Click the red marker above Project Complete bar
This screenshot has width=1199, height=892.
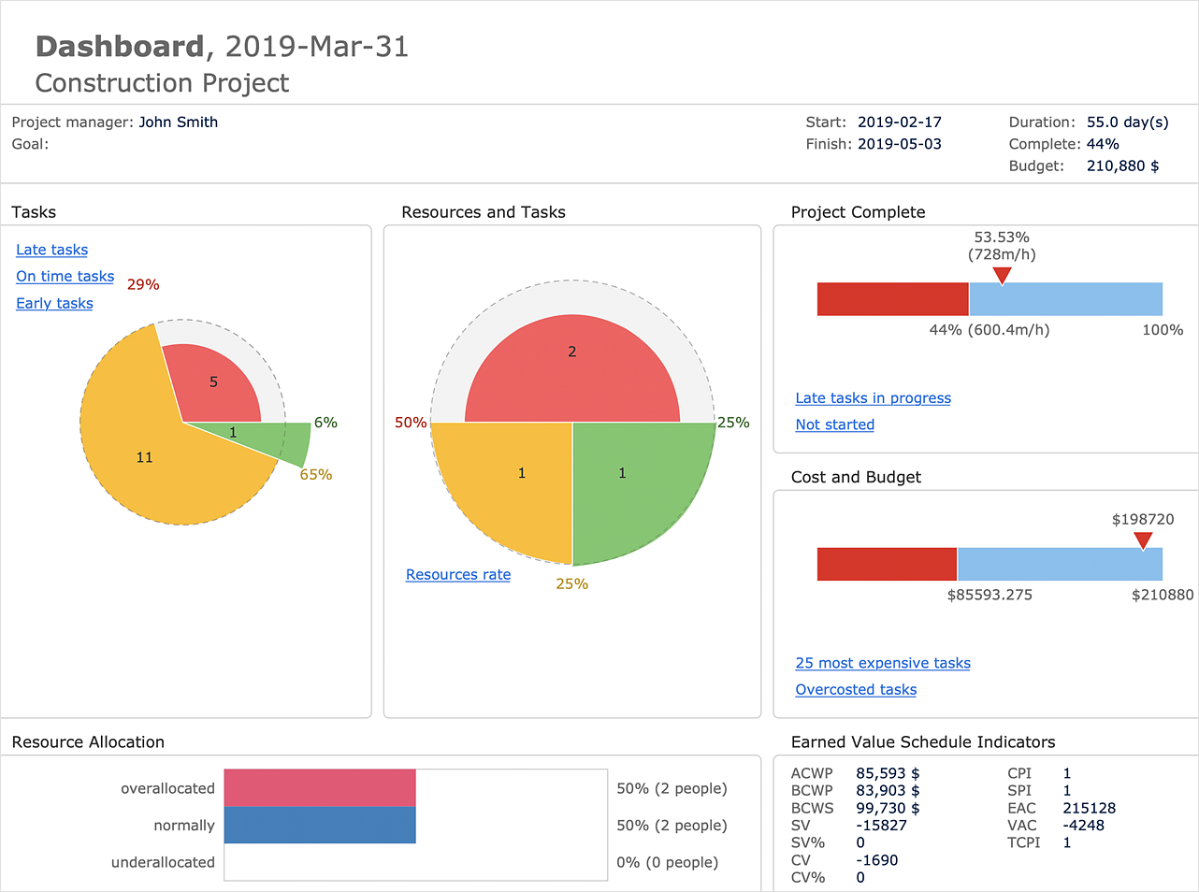pos(1002,275)
